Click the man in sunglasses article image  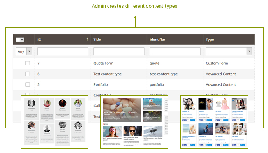[132, 131]
